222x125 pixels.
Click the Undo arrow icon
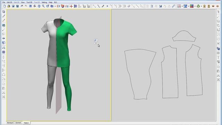22,6
